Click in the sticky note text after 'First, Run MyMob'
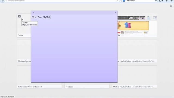Viewport: 174px width, 98px height. pos(50,17)
